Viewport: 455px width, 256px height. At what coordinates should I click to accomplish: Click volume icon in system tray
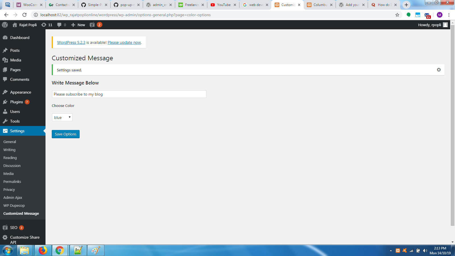point(425,251)
